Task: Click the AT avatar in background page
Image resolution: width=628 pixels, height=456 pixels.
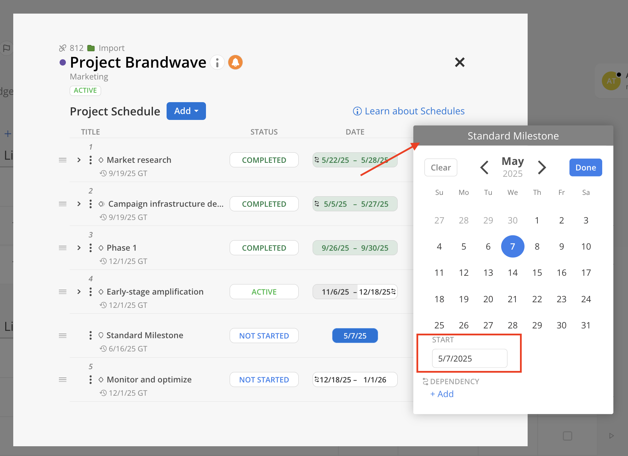Action: tap(611, 81)
